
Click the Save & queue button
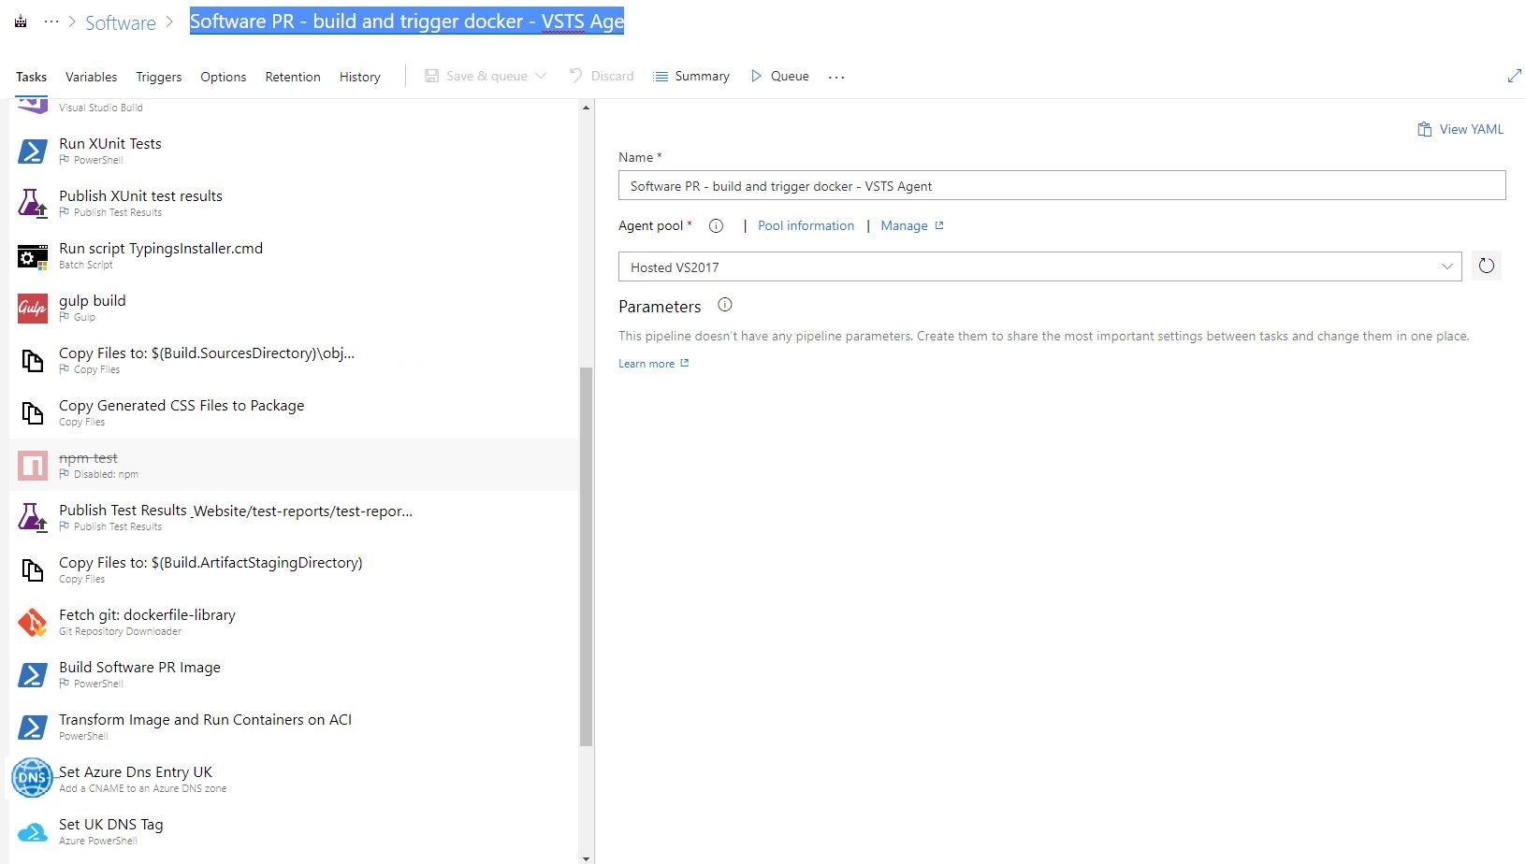click(476, 76)
